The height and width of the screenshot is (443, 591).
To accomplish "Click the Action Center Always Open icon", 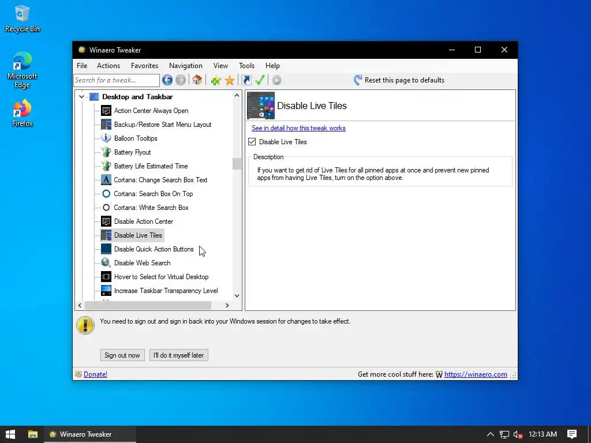I will (x=106, y=111).
